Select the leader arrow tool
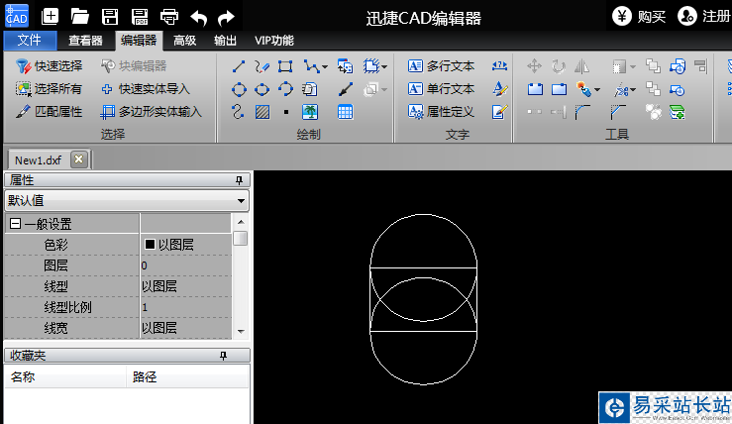The height and width of the screenshot is (424, 732). pos(345,89)
